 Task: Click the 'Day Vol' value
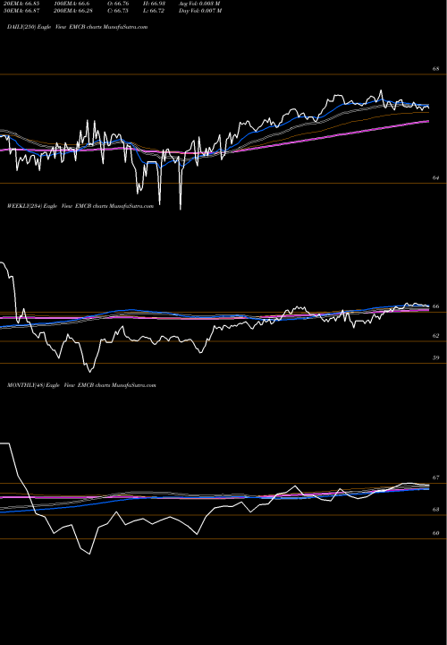pos(200,11)
